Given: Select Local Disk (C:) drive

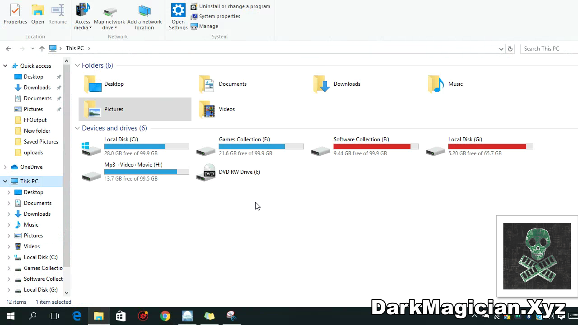Looking at the screenshot, I should point(135,147).
